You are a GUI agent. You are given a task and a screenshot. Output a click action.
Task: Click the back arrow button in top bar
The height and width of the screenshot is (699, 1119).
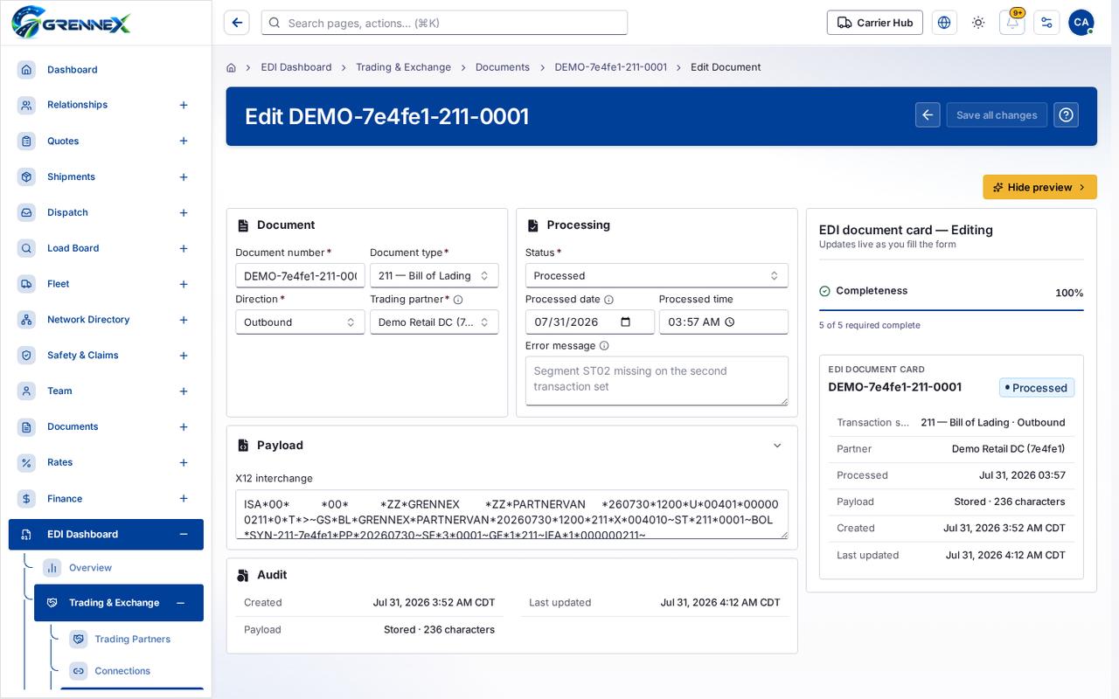237,23
